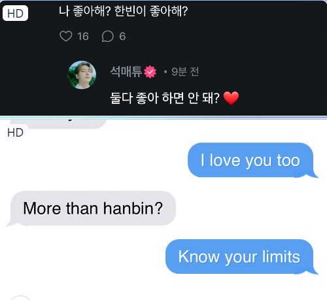Tap the "Know your limits" message bubble
327x300 pixels.
pos(241,257)
